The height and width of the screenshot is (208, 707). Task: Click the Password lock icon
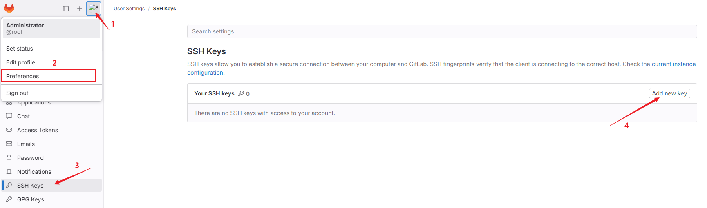tap(9, 158)
